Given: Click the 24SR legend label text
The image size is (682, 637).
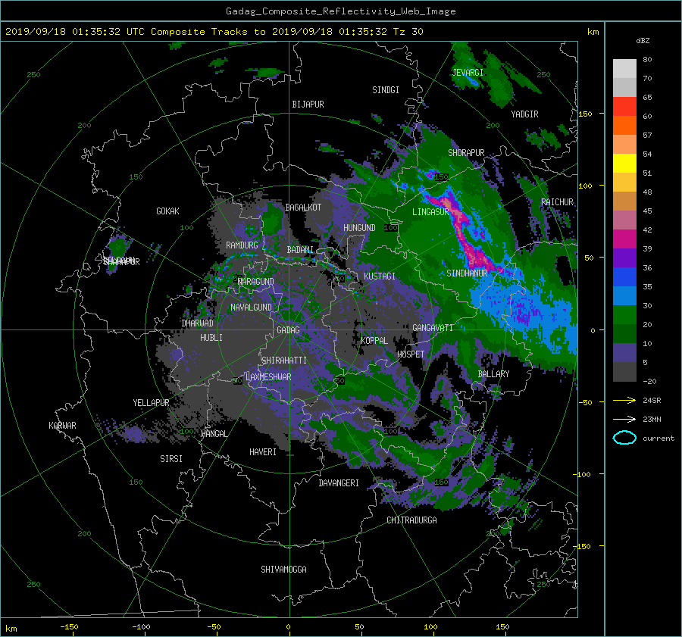Looking at the screenshot, I should 652,401.
